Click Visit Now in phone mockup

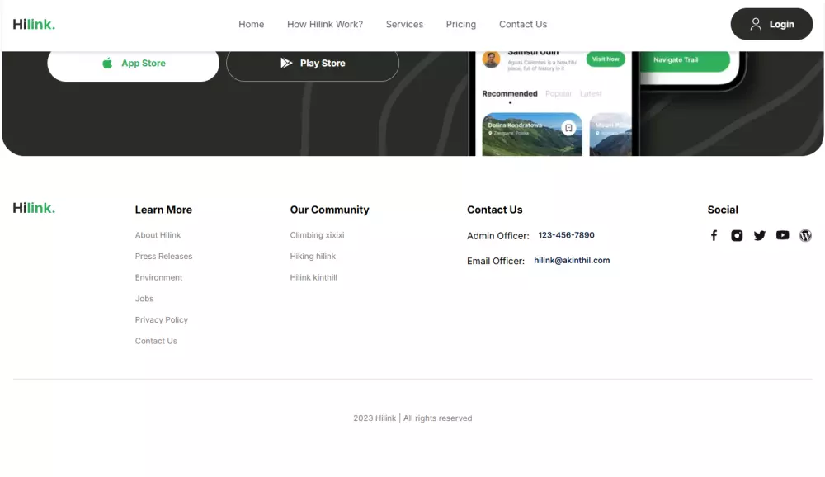coord(606,59)
